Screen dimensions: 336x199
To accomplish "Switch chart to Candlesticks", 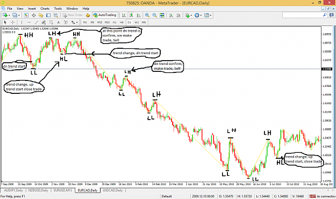I will pyautogui.click(x=131, y=15).
